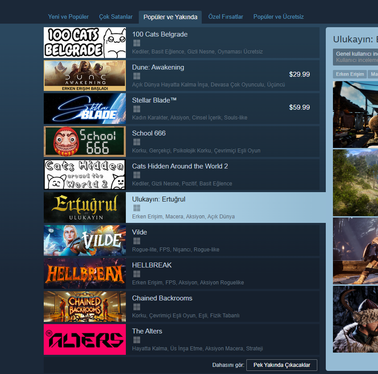Click Windows icon under The Alters
Image resolution: width=378 pixels, height=374 pixels.
point(137,340)
